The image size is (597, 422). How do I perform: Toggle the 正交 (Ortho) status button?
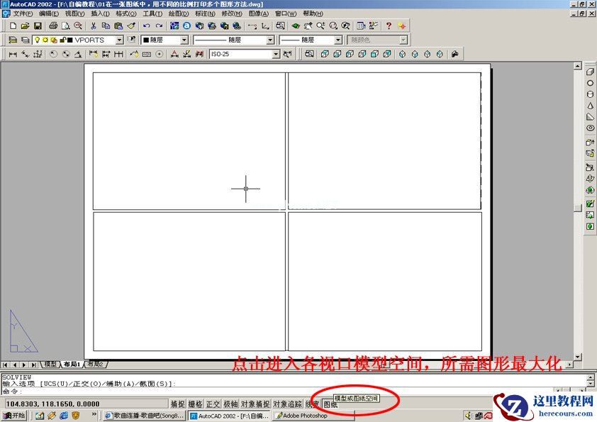(213, 404)
